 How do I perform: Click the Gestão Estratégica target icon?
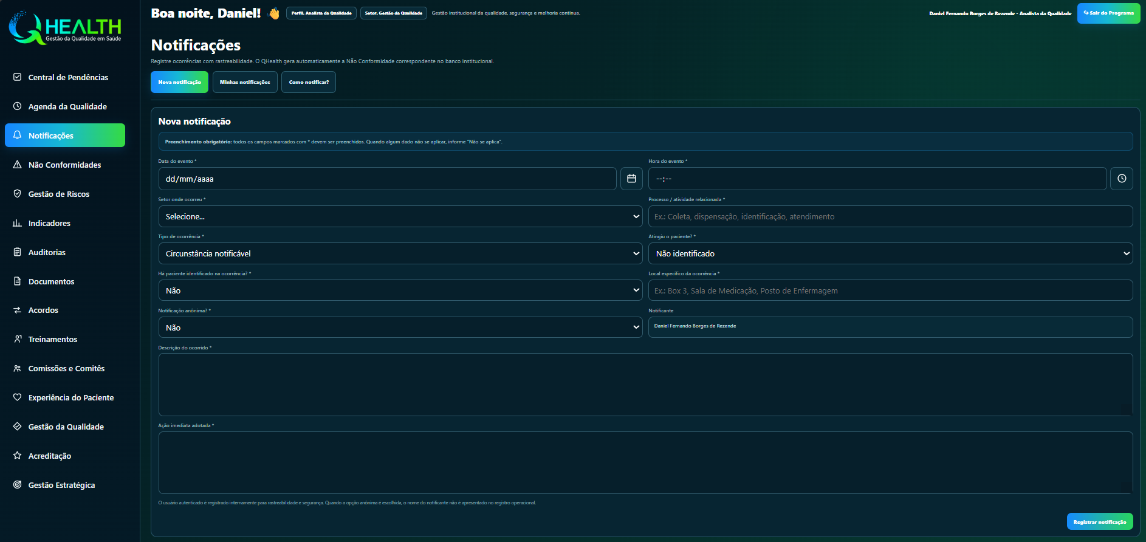pos(18,485)
